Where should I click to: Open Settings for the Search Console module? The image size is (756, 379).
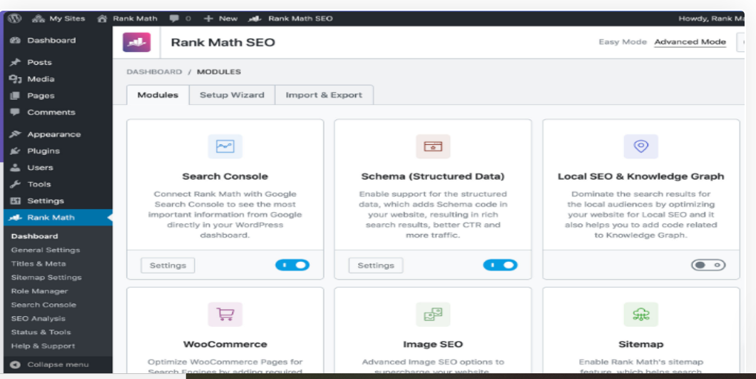pos(168,266)
